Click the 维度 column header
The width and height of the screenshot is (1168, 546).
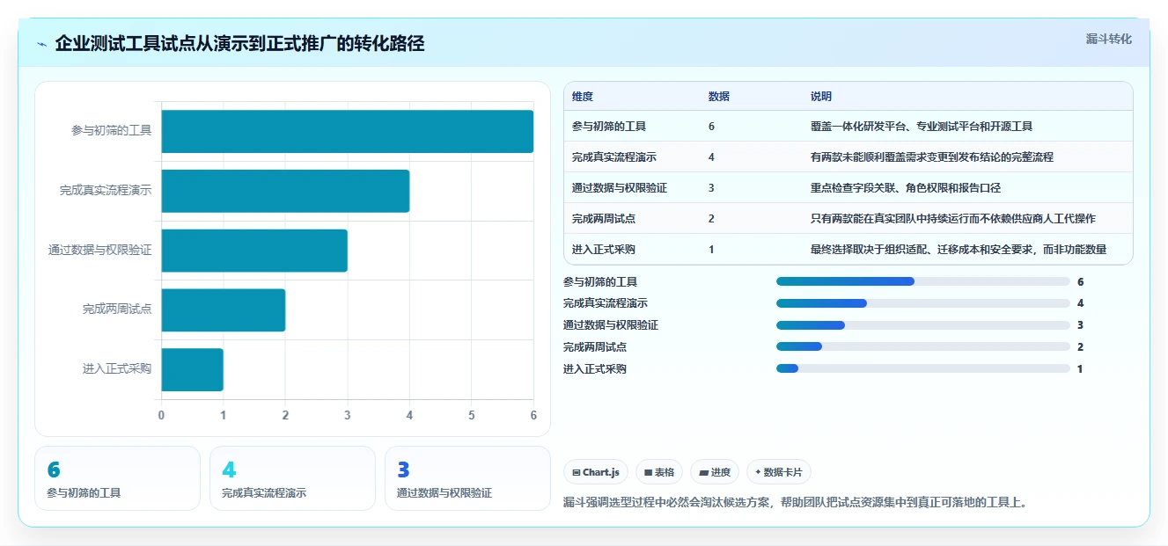[x=583, y=97]
